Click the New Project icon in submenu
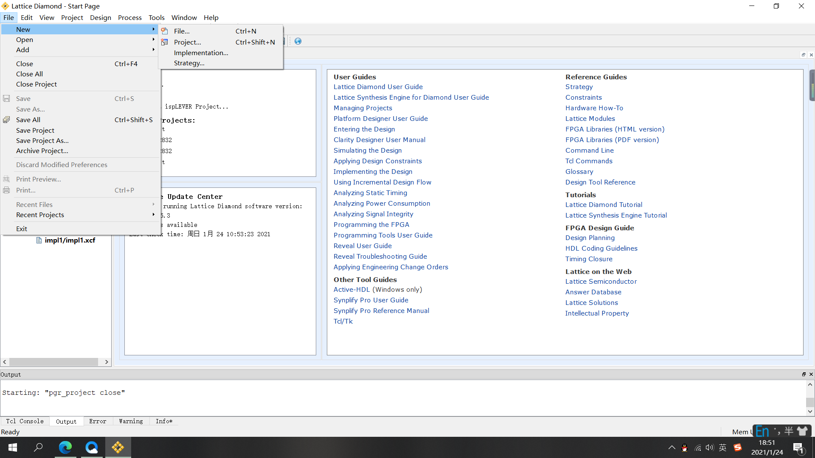The width and height of the screenshot is (815, 458). [x=165, y=42]
